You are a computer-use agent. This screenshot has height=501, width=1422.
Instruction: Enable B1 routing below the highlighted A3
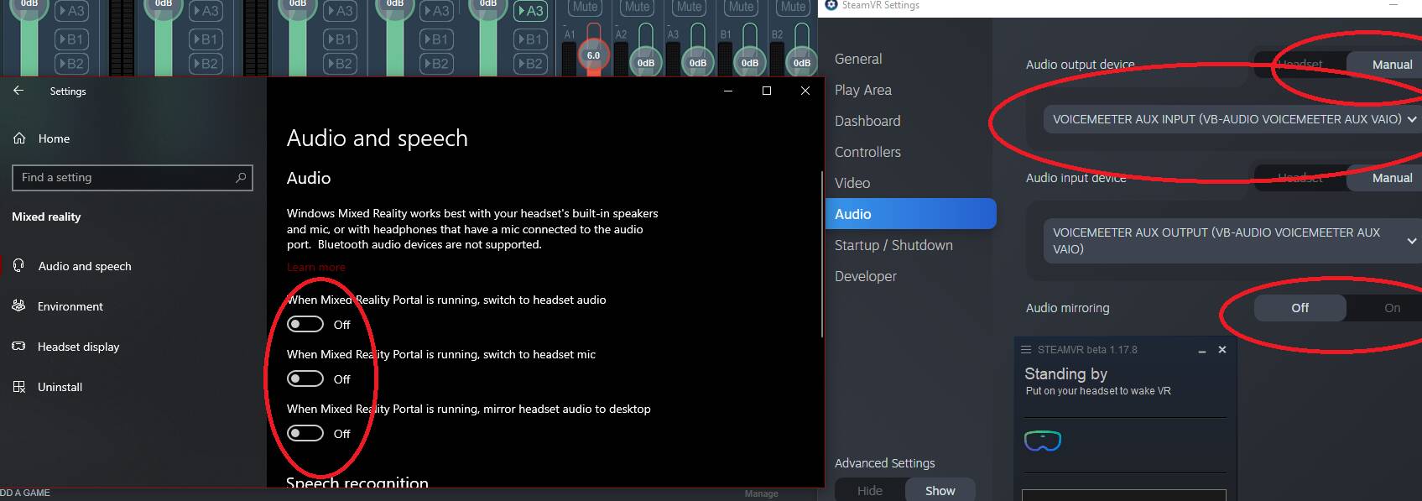pos(530,39)
